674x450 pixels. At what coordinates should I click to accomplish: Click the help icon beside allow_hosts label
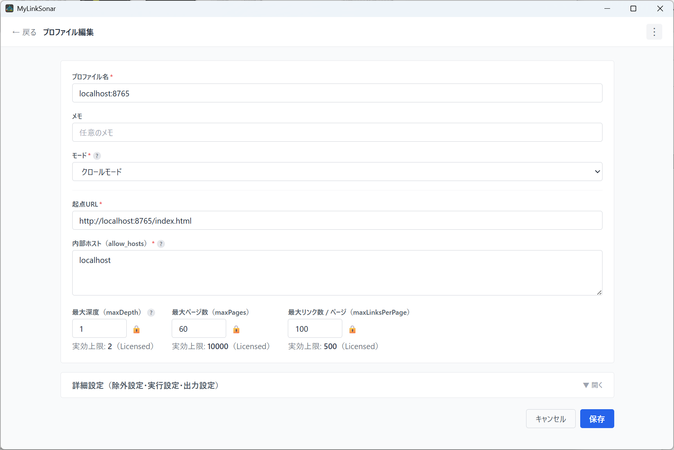(x=161, y=244)
